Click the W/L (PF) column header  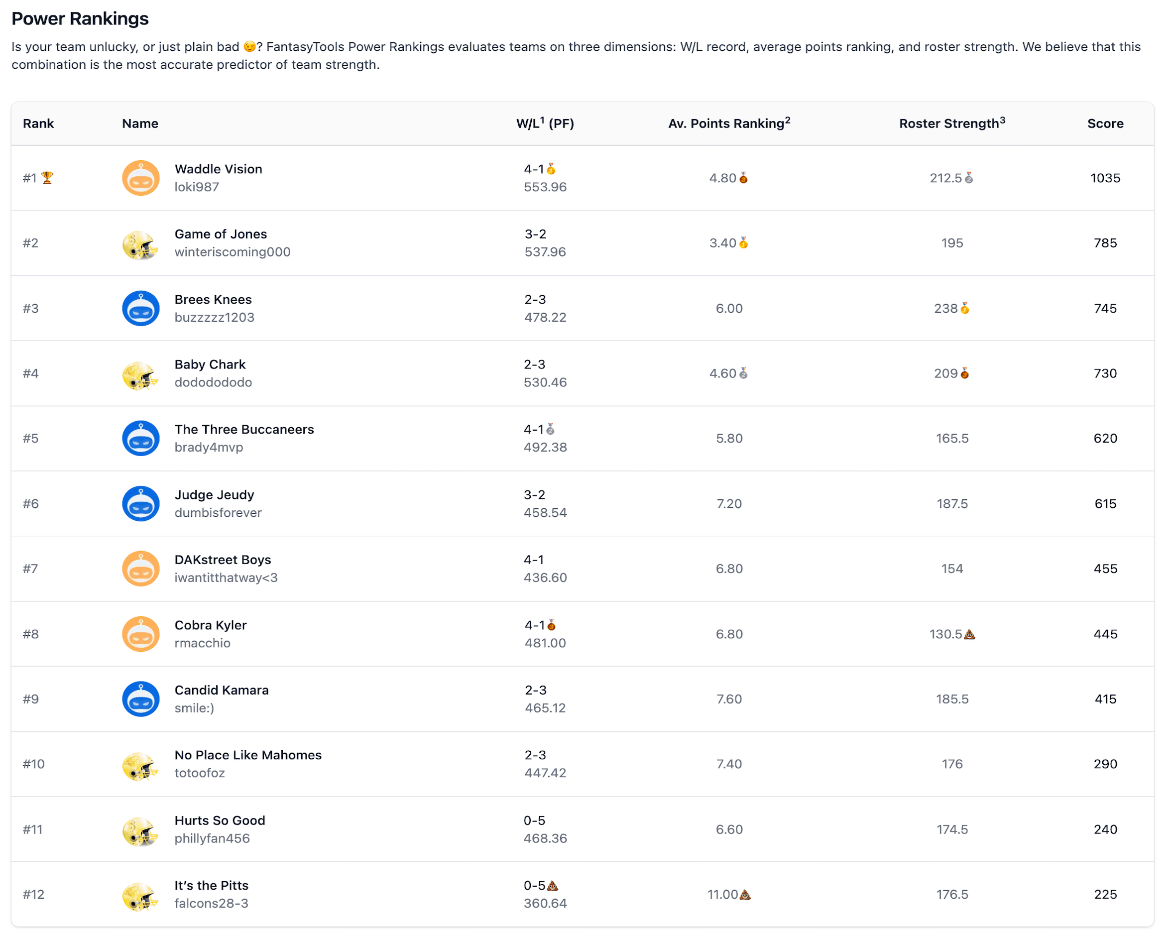[545, 123]
